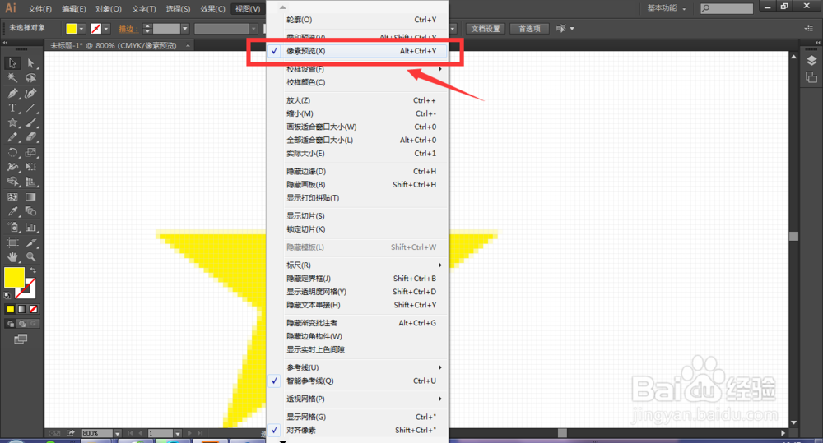This screenshot has width=823, height=443.
Task: Select the Zoom magnifier tool
Action: tap(31, 257)
